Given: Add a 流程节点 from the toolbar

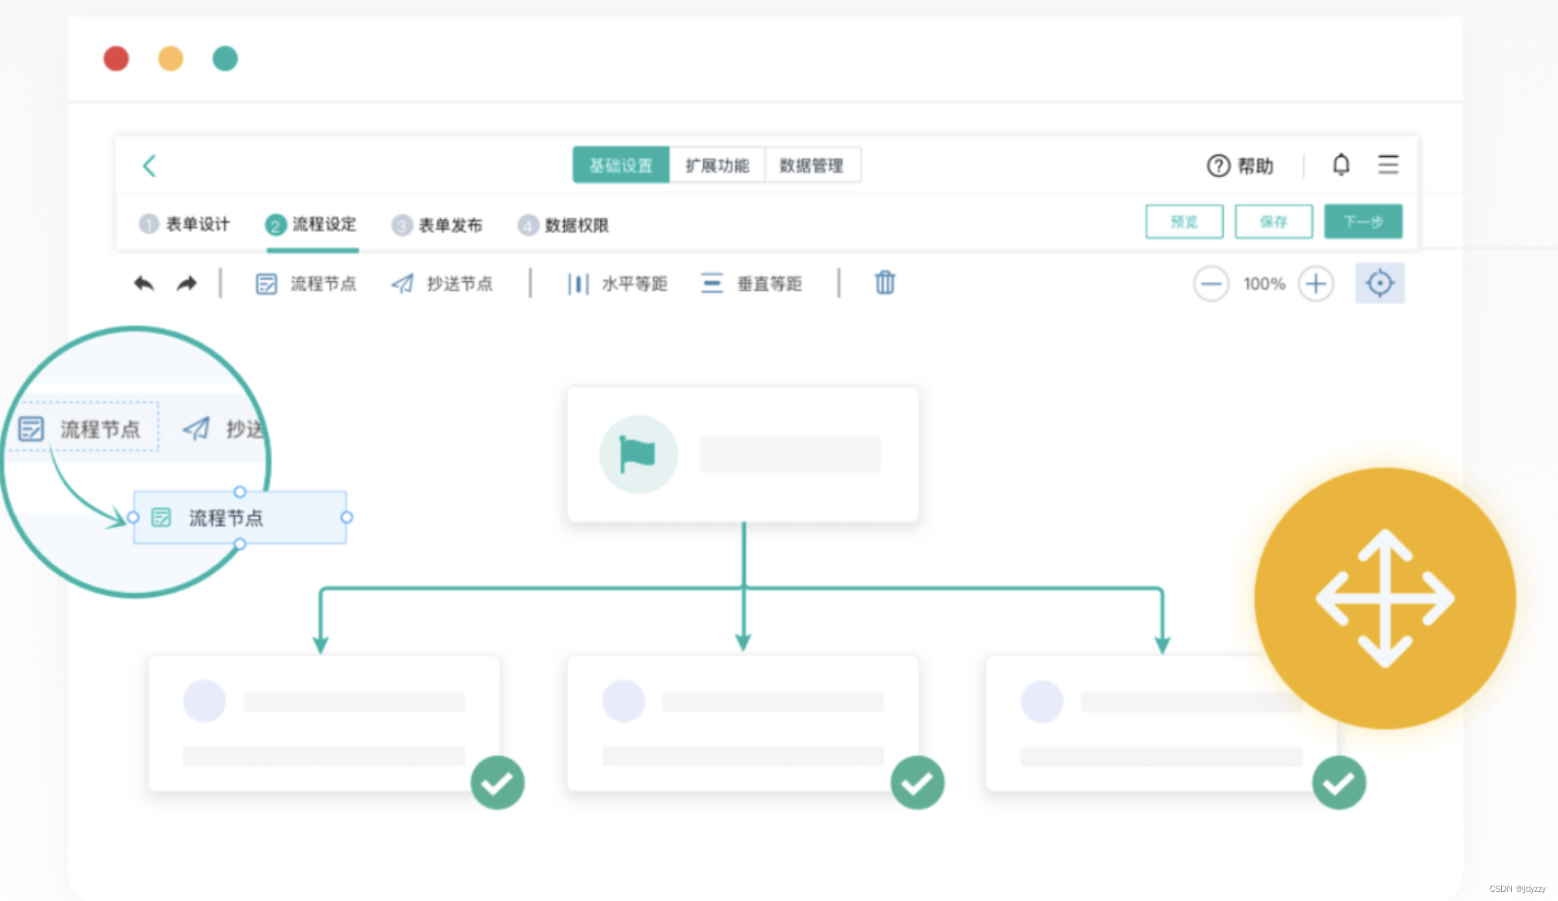Looking at the screenshot, I should pyautogui.click(x=306, y=284).
